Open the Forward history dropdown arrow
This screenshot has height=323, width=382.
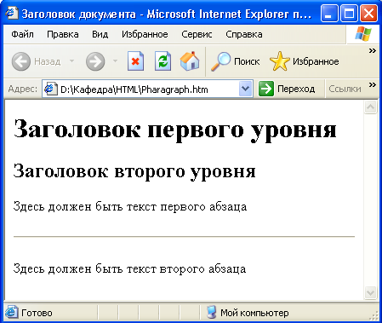(115, 61)
